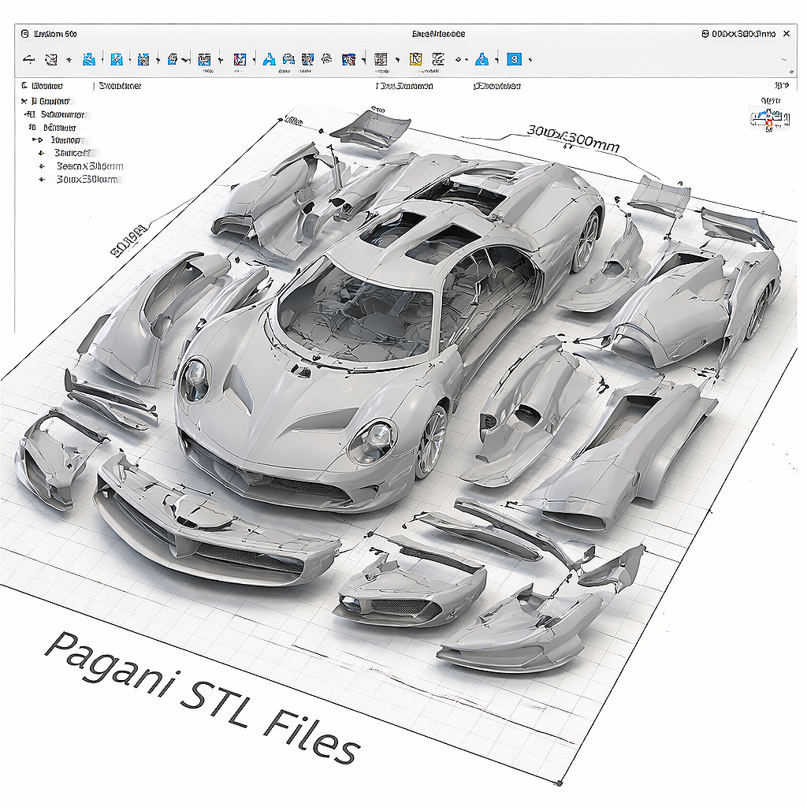Click the black outline cloud icon in toolbar
The height and width of the screenshot is (807, 807).
coord(326,58)
